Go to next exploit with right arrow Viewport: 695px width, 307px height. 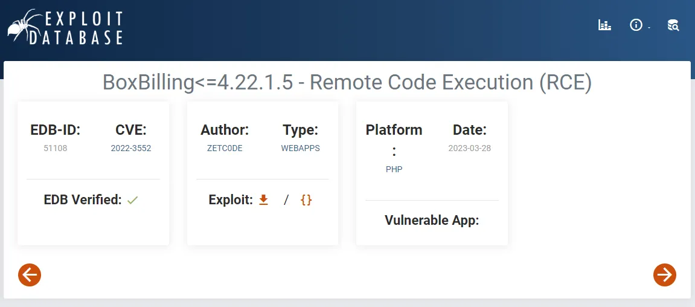click(x=665, y=275)
